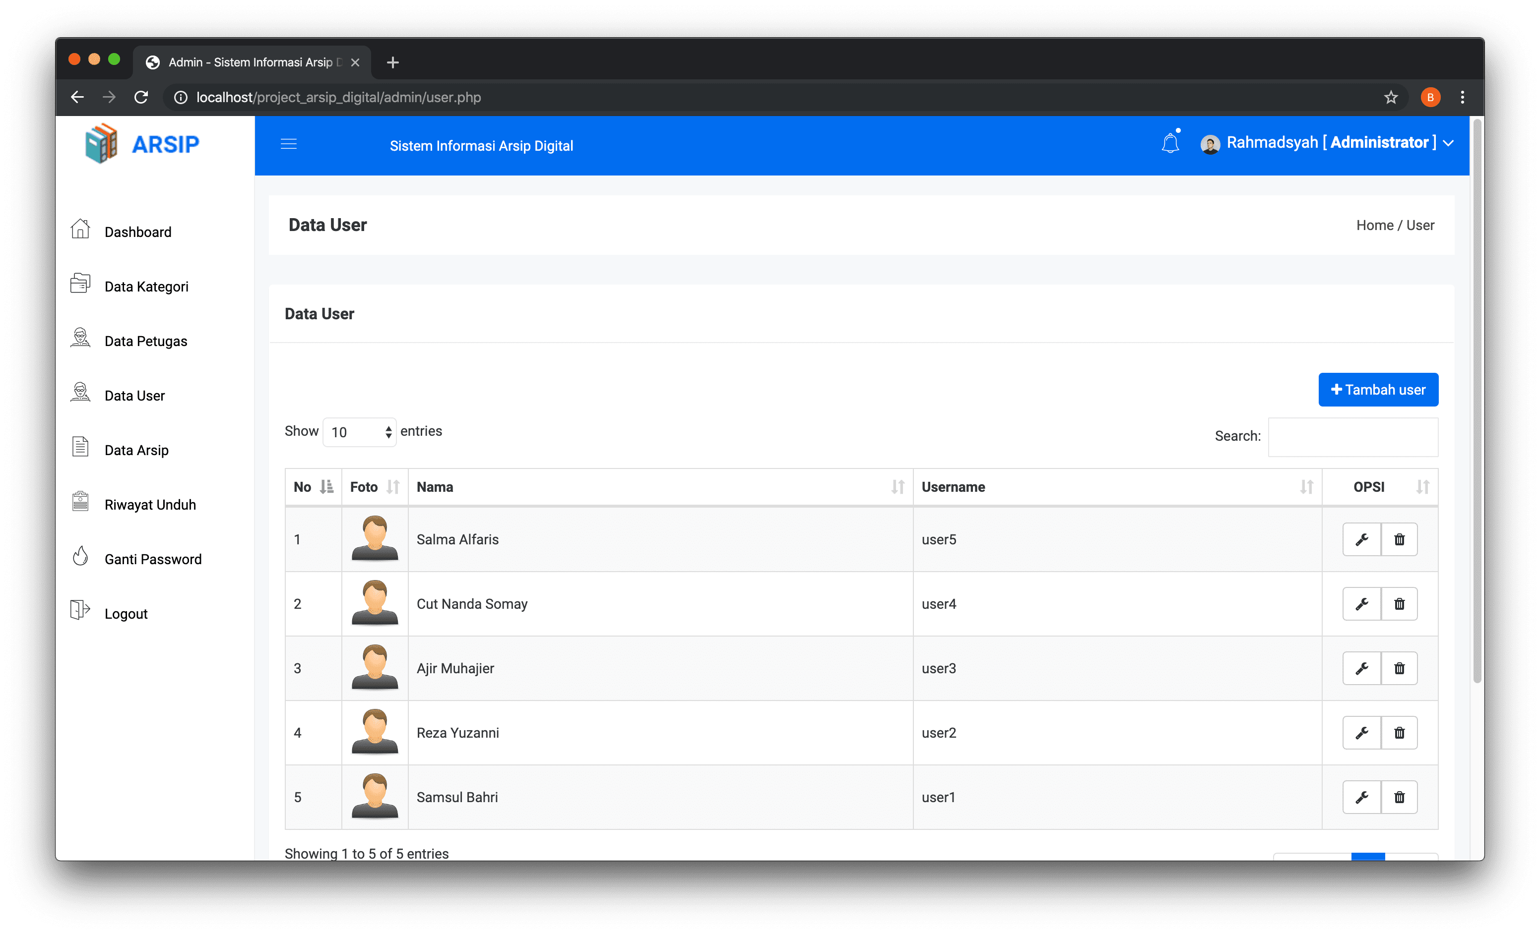Reload the browser page
This screenshot has width=1540, height=934.
click(141, 97)
